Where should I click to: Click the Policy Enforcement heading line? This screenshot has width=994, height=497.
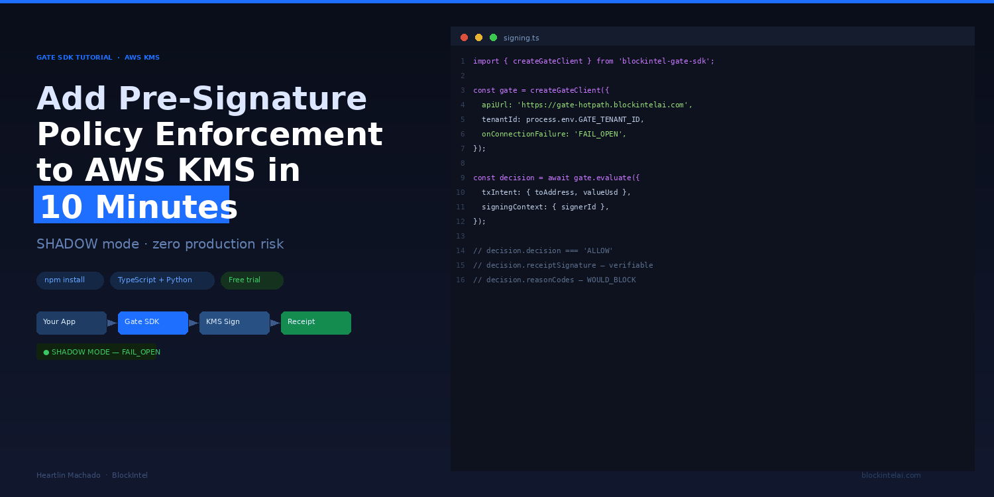tap(209, 135)
